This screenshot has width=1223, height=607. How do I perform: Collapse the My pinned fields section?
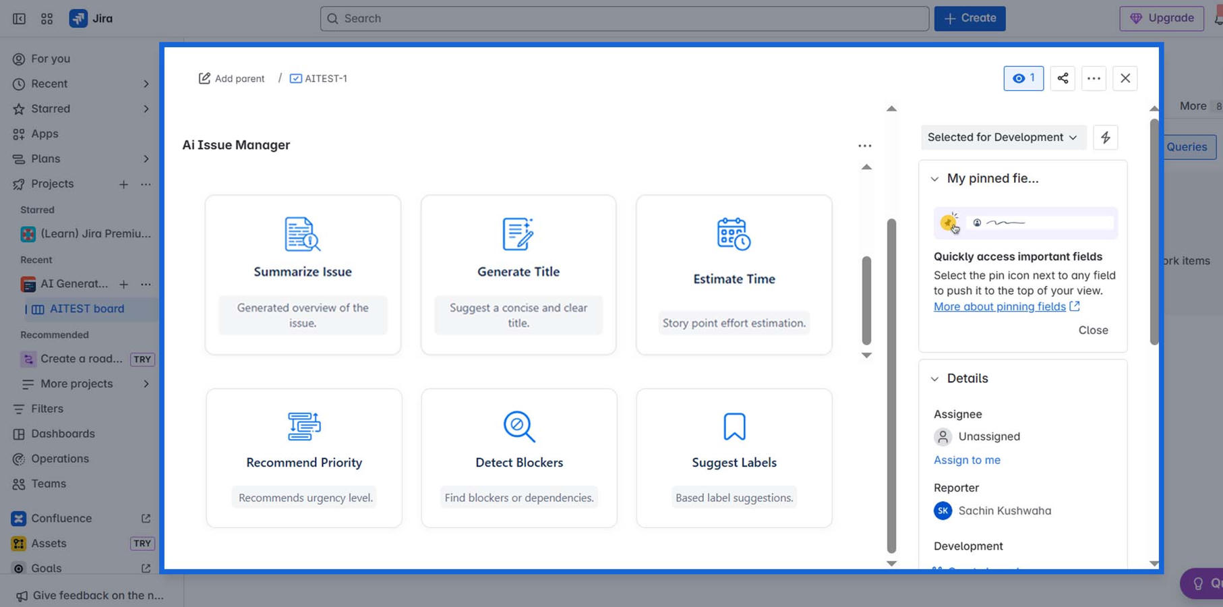coord(934,179)
